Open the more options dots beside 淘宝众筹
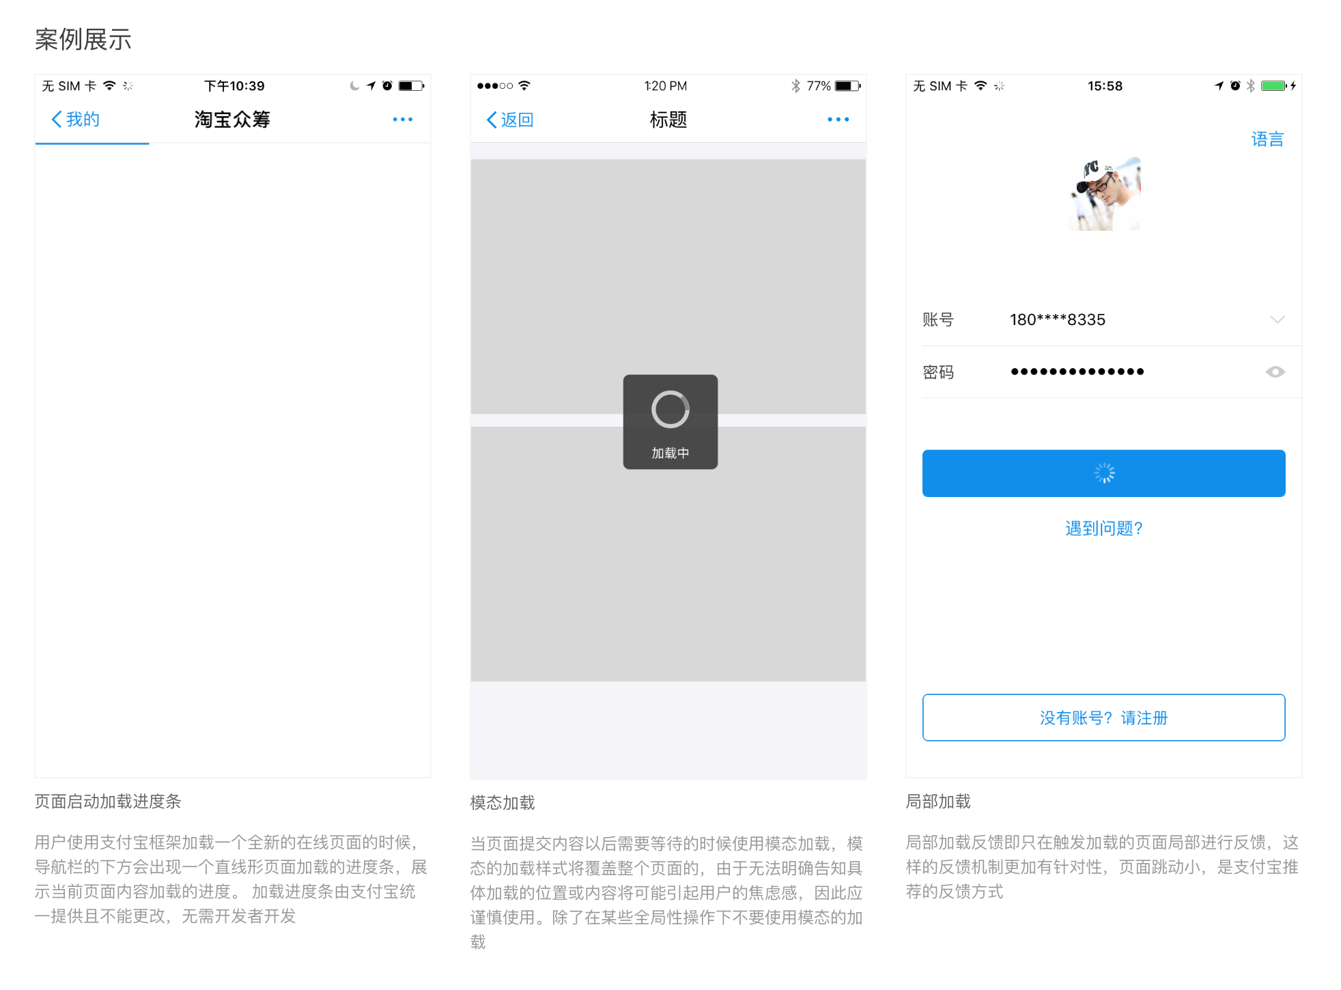The image size is (1341, 990). point(403,119)
